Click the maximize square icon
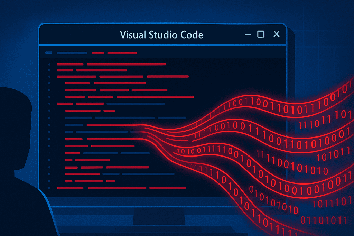The image size is (354, 236). (261, 34)
